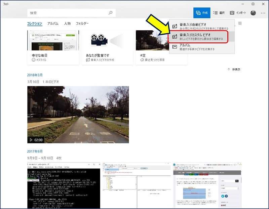269x209 pixels.
Task: Click the magnifying glass search icon
Action: pos(110,13)
